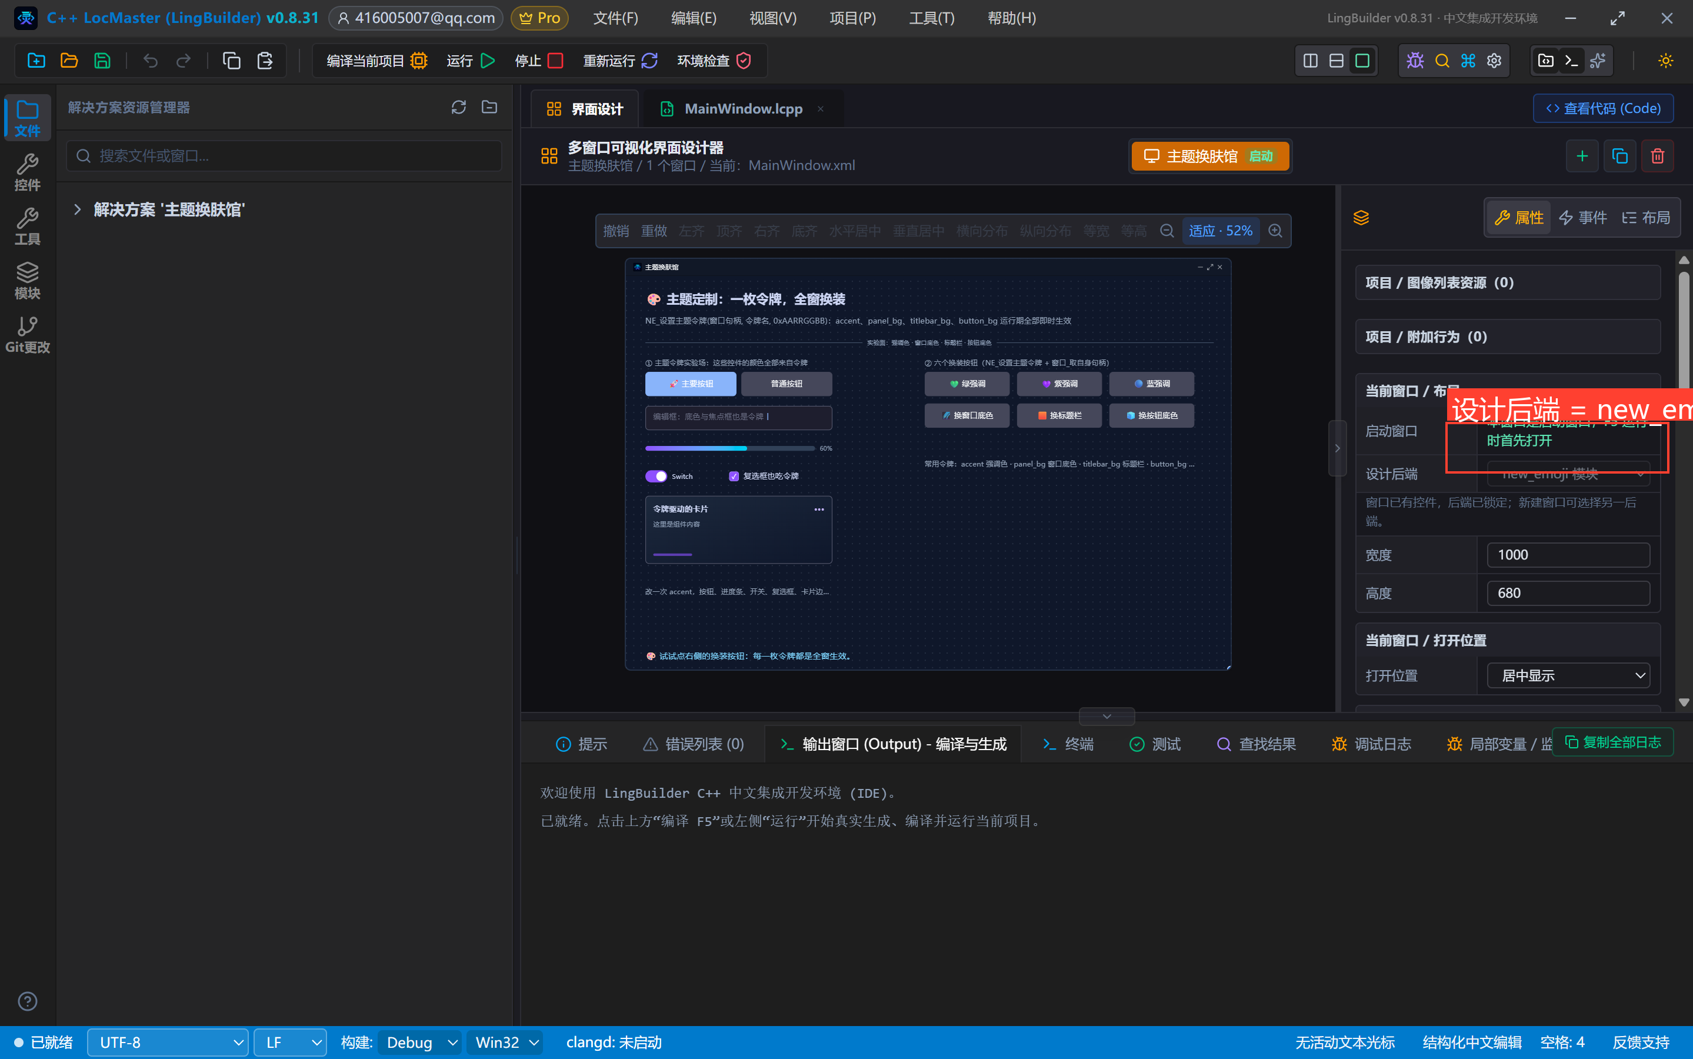Open the 工具(T) menu
Viewport: 1693px width, 1059px height.
(931, 18)
